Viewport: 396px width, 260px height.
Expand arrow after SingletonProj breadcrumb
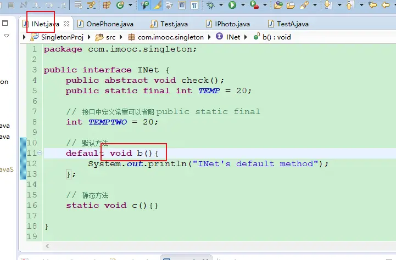click(x=89, y=37)
